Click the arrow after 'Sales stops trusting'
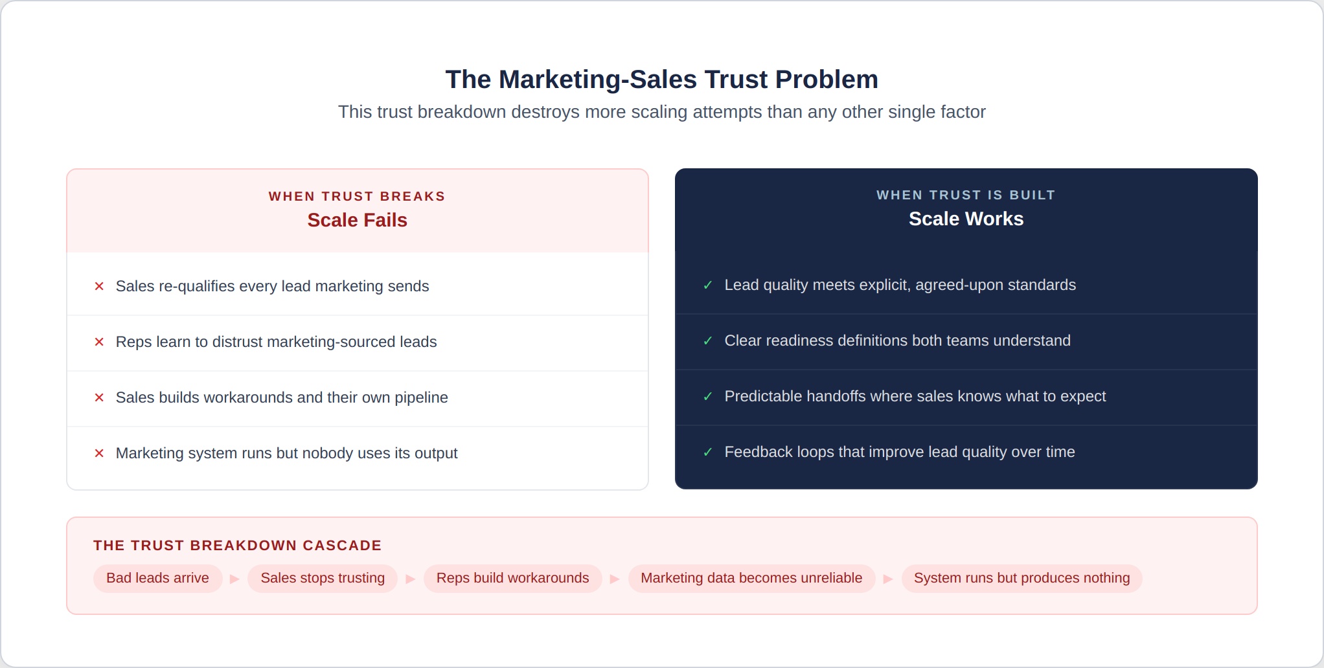This screenshot has width=1324, height=668. click(411, 579)
